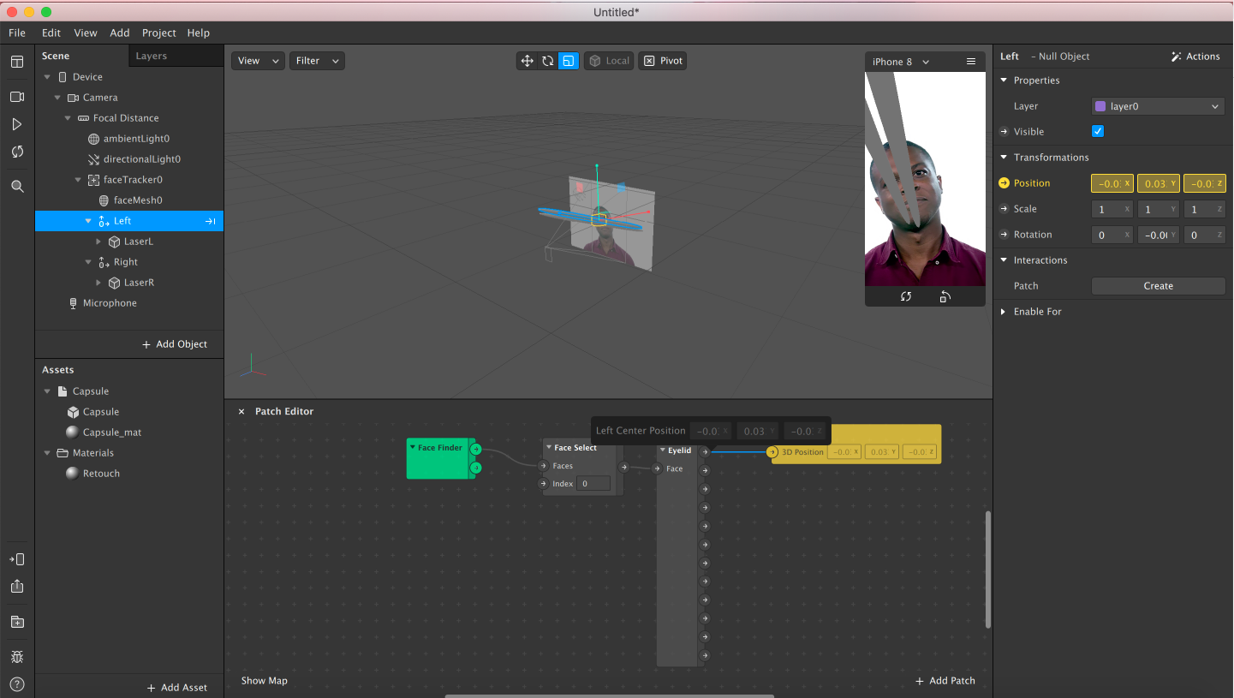
Task: Click the play icon in left sidebar
Action: pyautogui.click(x=17, y=124)
